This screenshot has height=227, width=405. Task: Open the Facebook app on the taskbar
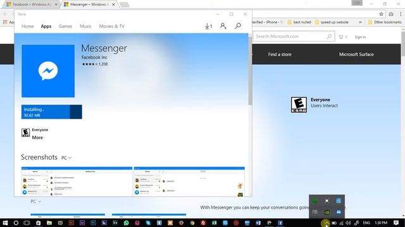coord(280,223)
